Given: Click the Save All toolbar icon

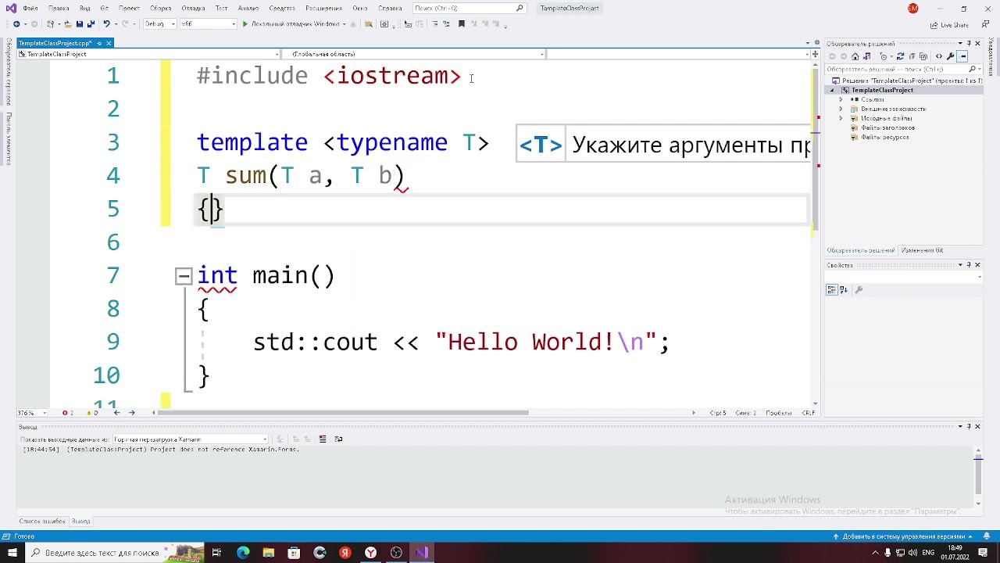Looking at the screenshot, I should coord(90,24).
